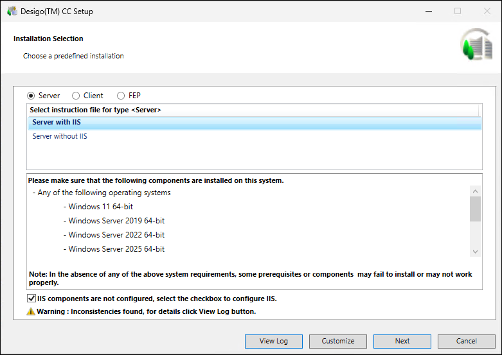Click the green building logo in header
502x355 pixels.
475,46
